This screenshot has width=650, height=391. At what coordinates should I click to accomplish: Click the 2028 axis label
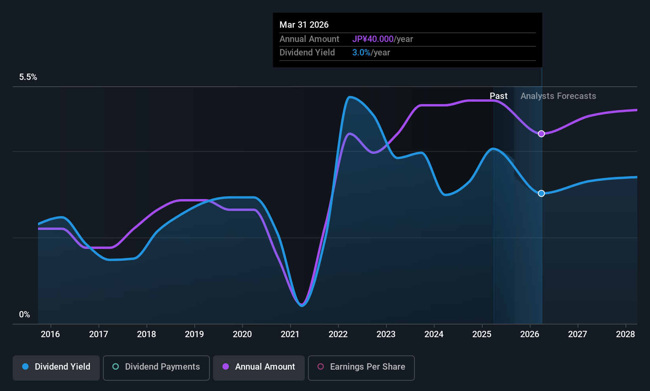click(x=625, y=334)
